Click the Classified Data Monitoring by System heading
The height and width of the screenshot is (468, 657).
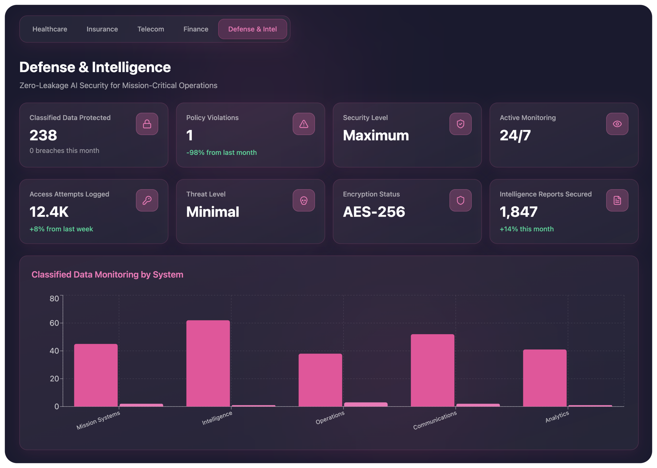pos(107,274)
